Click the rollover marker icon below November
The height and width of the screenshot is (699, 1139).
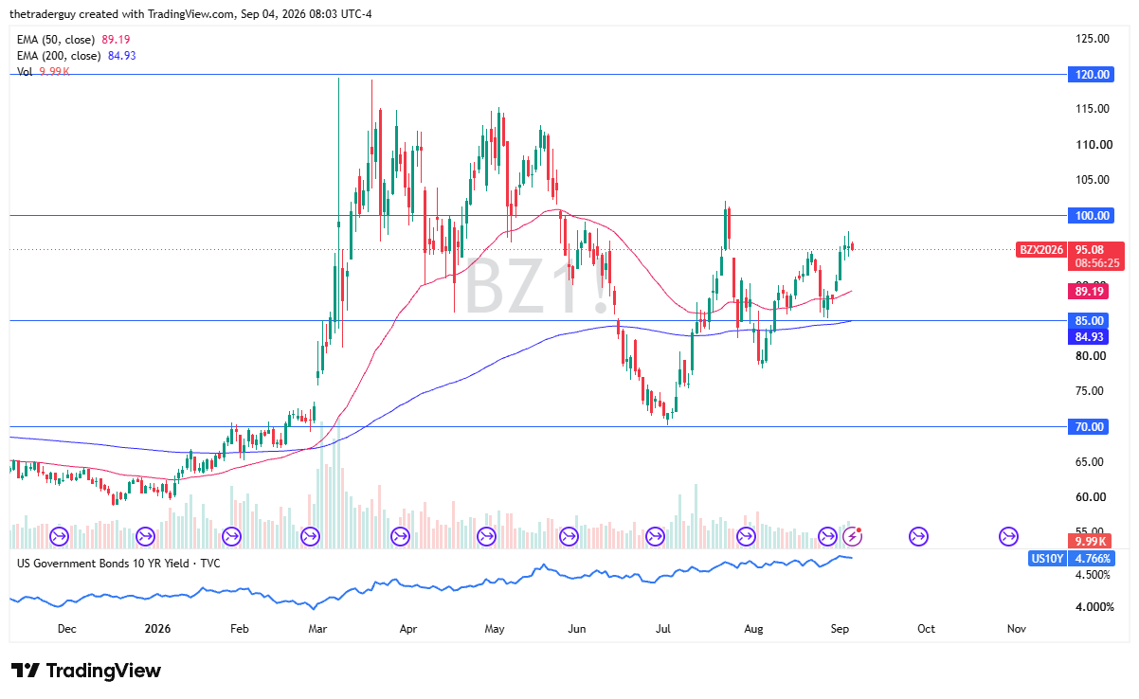1007,537
